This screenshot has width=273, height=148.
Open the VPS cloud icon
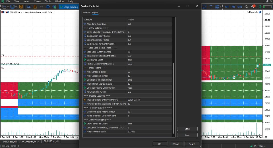pos(48,7)
